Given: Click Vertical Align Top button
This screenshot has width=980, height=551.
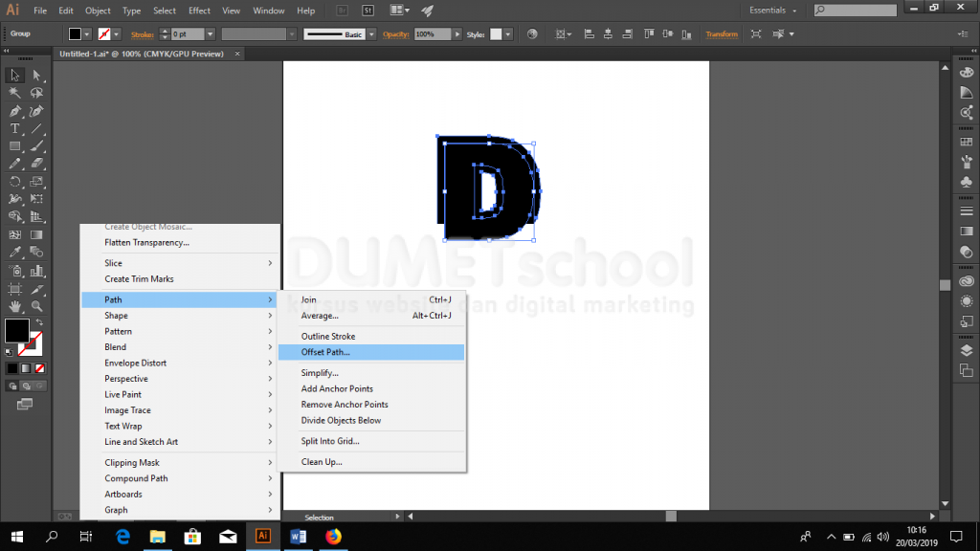Looking at the screenshot, I should pos(650,34).
